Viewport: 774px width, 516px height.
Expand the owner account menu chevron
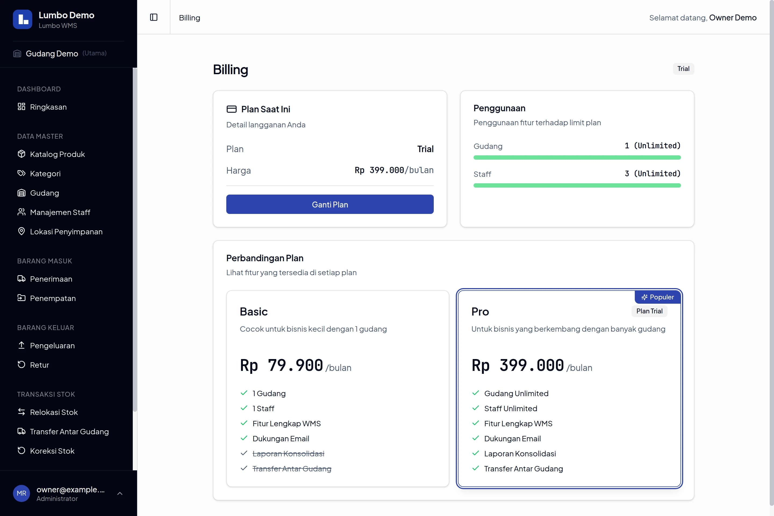pyautogui.click(x=120, y=493)
